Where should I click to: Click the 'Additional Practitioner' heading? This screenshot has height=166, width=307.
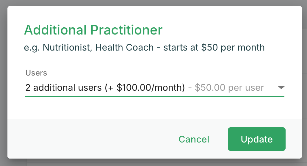coord(93,30)
